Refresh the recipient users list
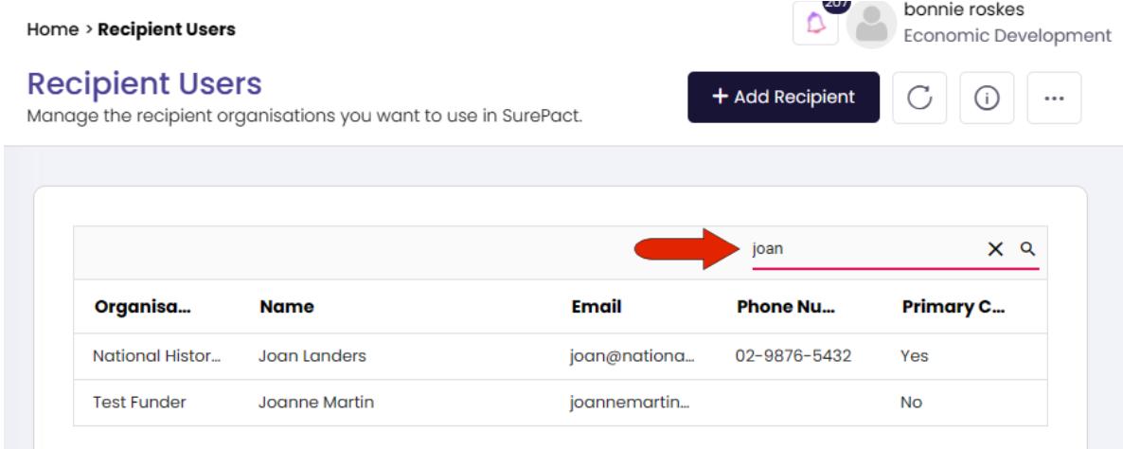Image resolution: width=1123 pixels, height=449 pixels. [919, 98]
